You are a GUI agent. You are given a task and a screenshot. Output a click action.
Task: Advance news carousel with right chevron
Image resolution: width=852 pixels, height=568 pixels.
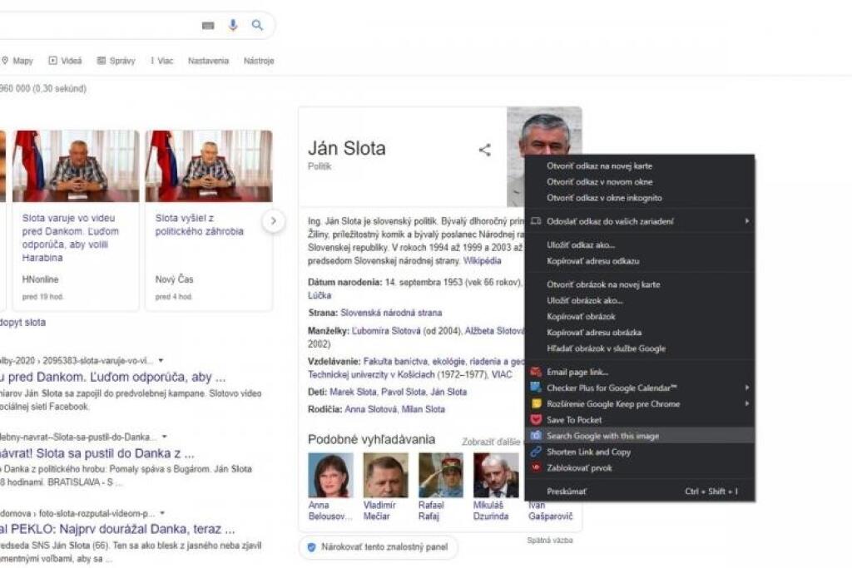[273, 221]
